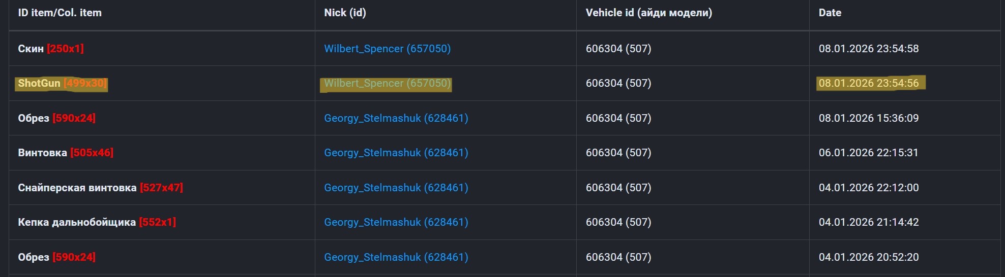Select the date cell 04.01.2026 22:12:00

pyautogui.click(x=868, y=188)
